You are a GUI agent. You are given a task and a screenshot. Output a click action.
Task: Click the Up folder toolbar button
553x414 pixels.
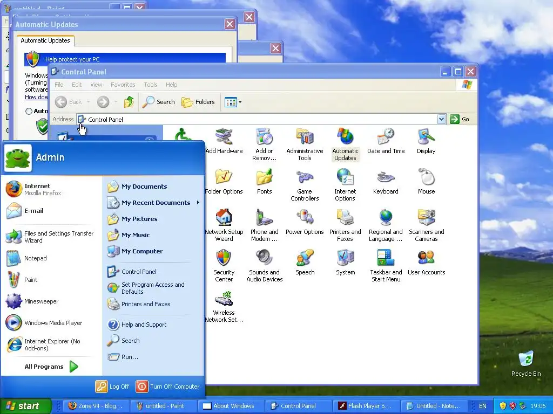pos(129,102)
